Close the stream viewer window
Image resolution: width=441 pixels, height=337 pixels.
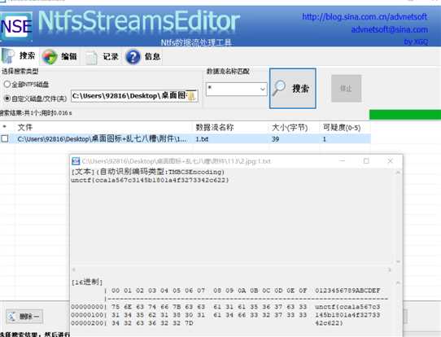[390, 161]
